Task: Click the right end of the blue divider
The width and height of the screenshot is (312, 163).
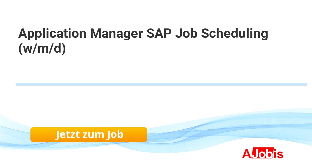Action: pos(305,84)
